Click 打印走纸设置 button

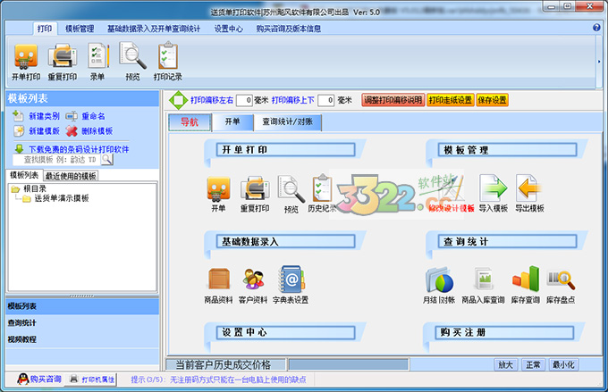[450, 100]
